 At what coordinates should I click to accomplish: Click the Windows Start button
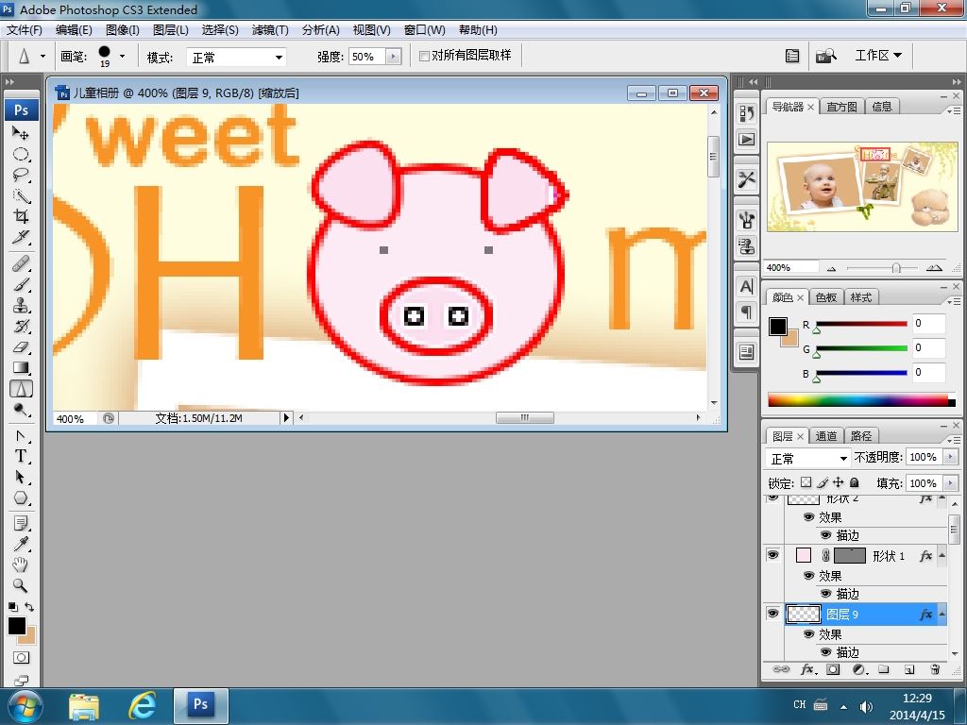click(24, 706)
